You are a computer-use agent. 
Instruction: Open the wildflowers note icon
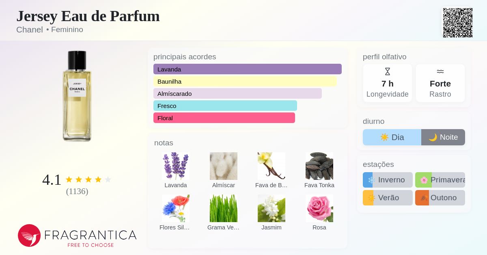pyautogui.click(x=176, y=208)
